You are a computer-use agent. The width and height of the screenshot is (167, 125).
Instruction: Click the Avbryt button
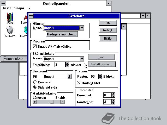coord(108,30)
